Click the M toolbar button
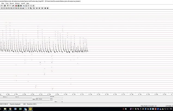 click(42, 8)
